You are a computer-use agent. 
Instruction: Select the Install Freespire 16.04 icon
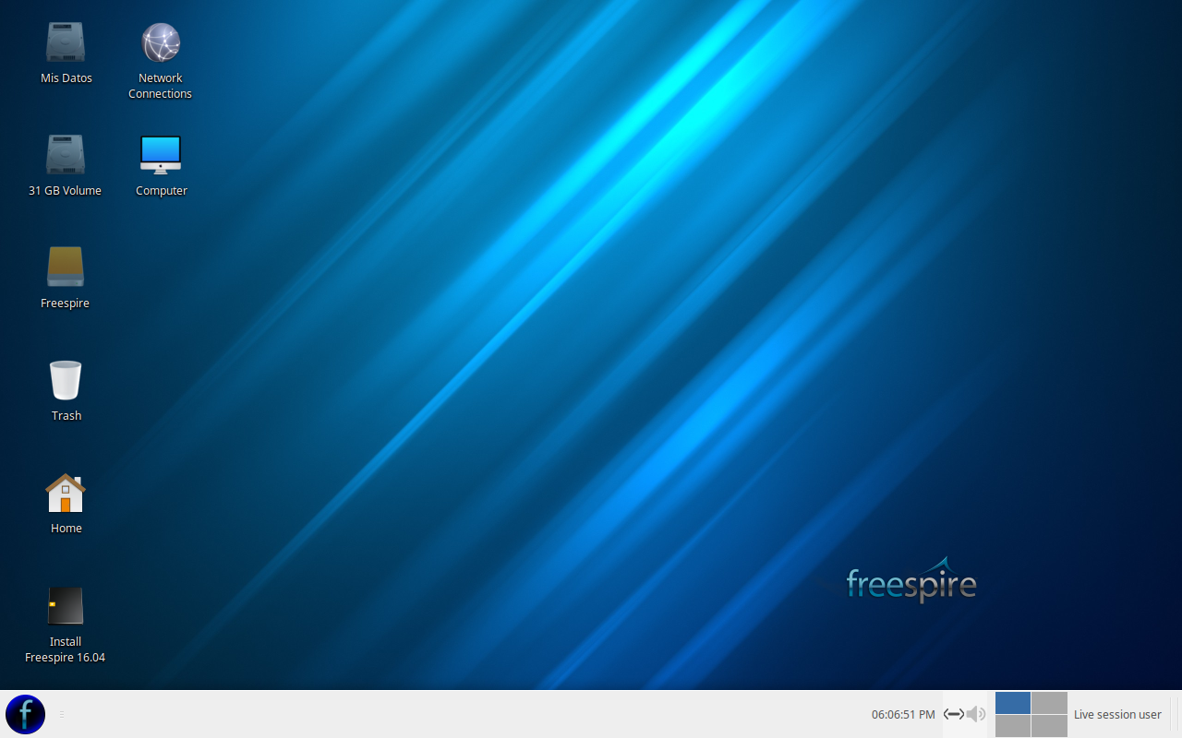66,606
